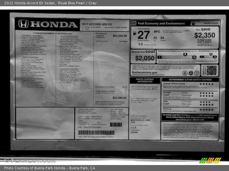Click the Smog Rating scale bar
The width and height of the screenshot is (229, 171).
pyautogui.click(x=207, y=57)
